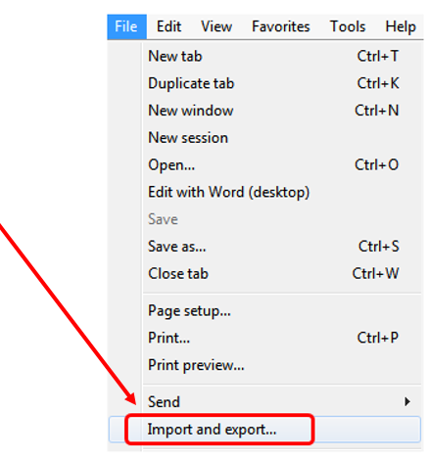Image resolution: width=429 pixels, height=459 pixels.
Task: Open the Help menu
Action: pos(401,26)
